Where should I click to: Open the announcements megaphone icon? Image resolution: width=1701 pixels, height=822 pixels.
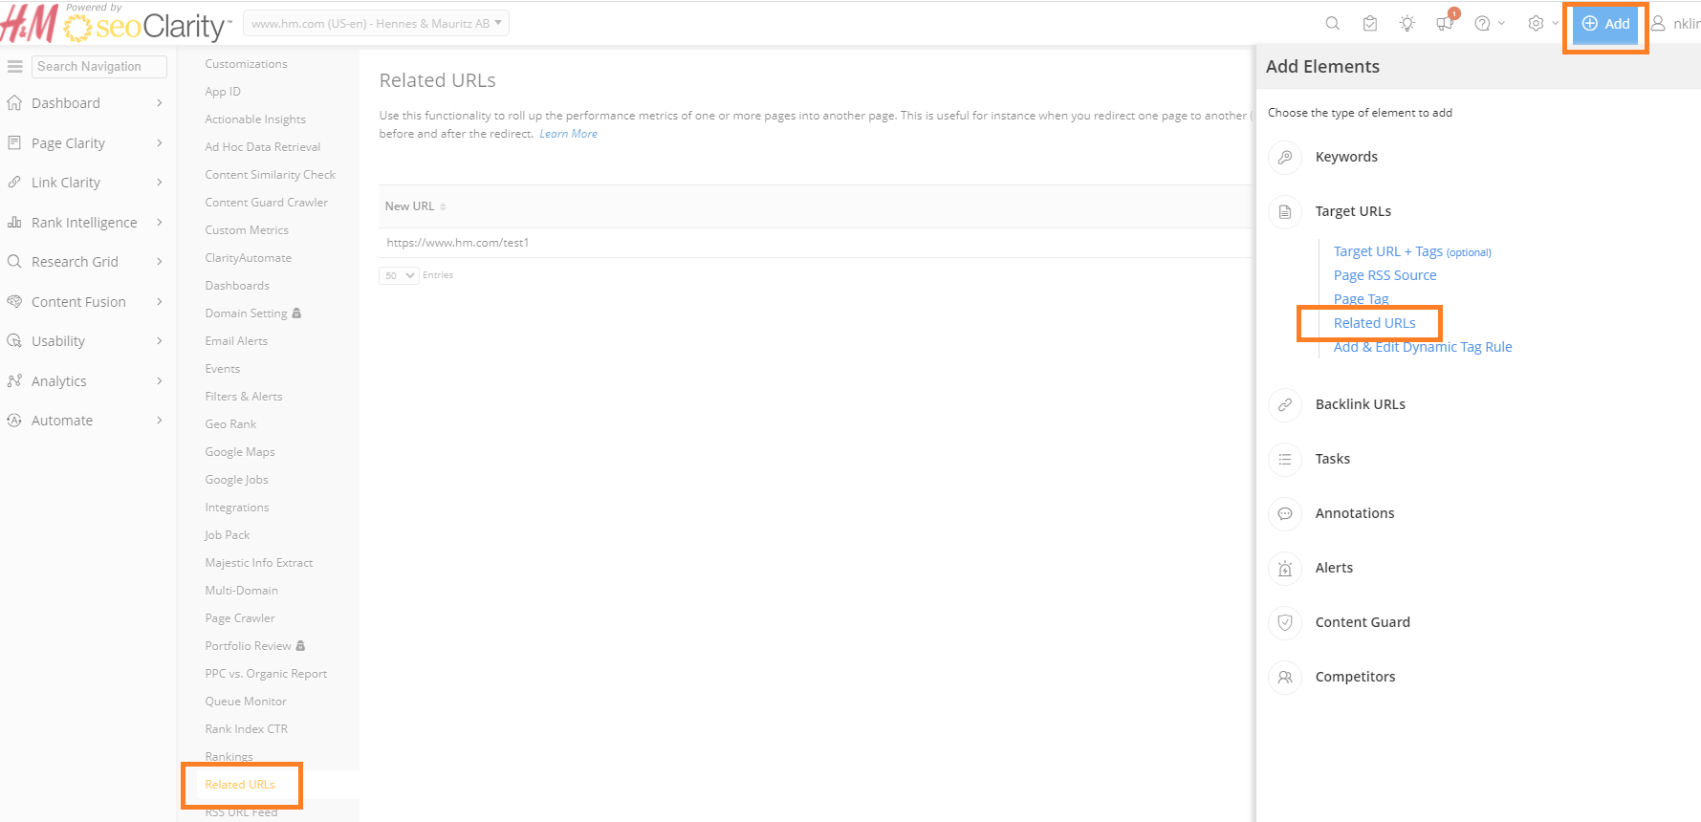(1444, 24)
